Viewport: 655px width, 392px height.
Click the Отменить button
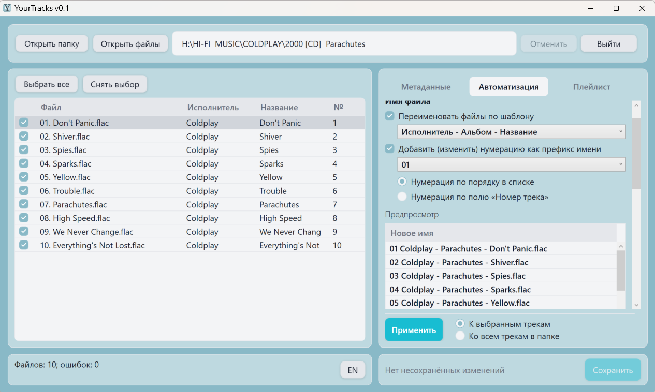pyautogui.click(x=548, y=44)
